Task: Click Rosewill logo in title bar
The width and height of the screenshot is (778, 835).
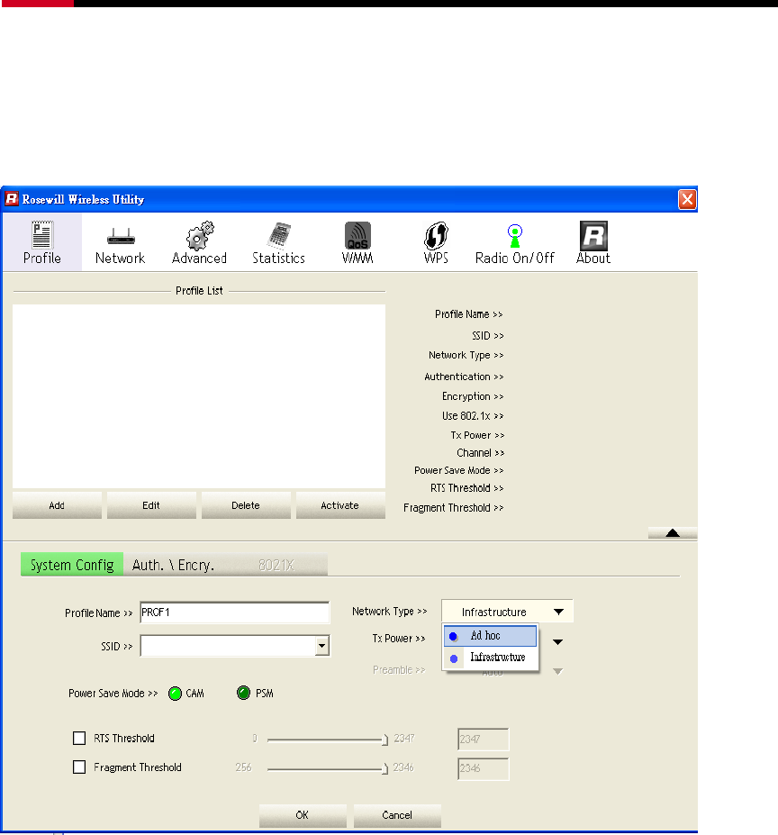Action: pos(12,199)
